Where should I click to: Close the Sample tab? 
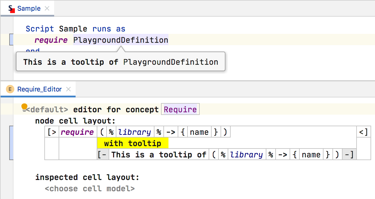pyautogui.click(x=47, y=9)
